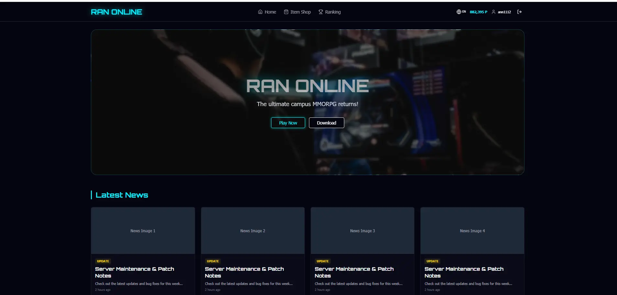The image size is (617, 295).
Task: Click UPDATE tag under News Image 4
Action: 433,261
